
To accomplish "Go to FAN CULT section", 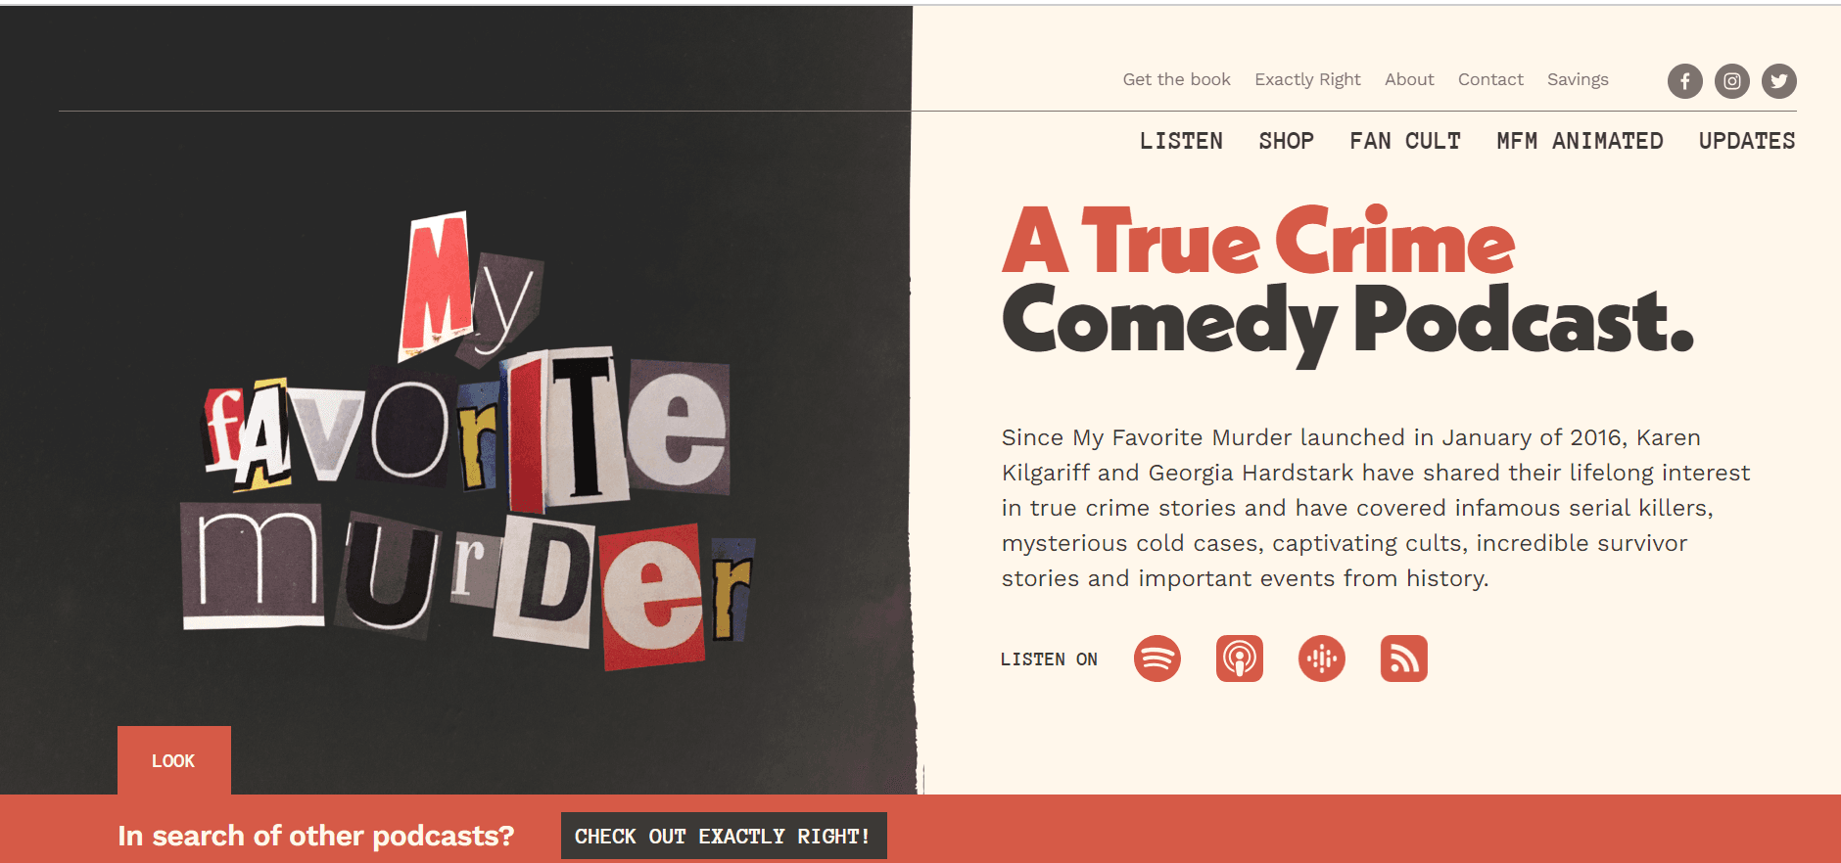I will coord(1404,141).
